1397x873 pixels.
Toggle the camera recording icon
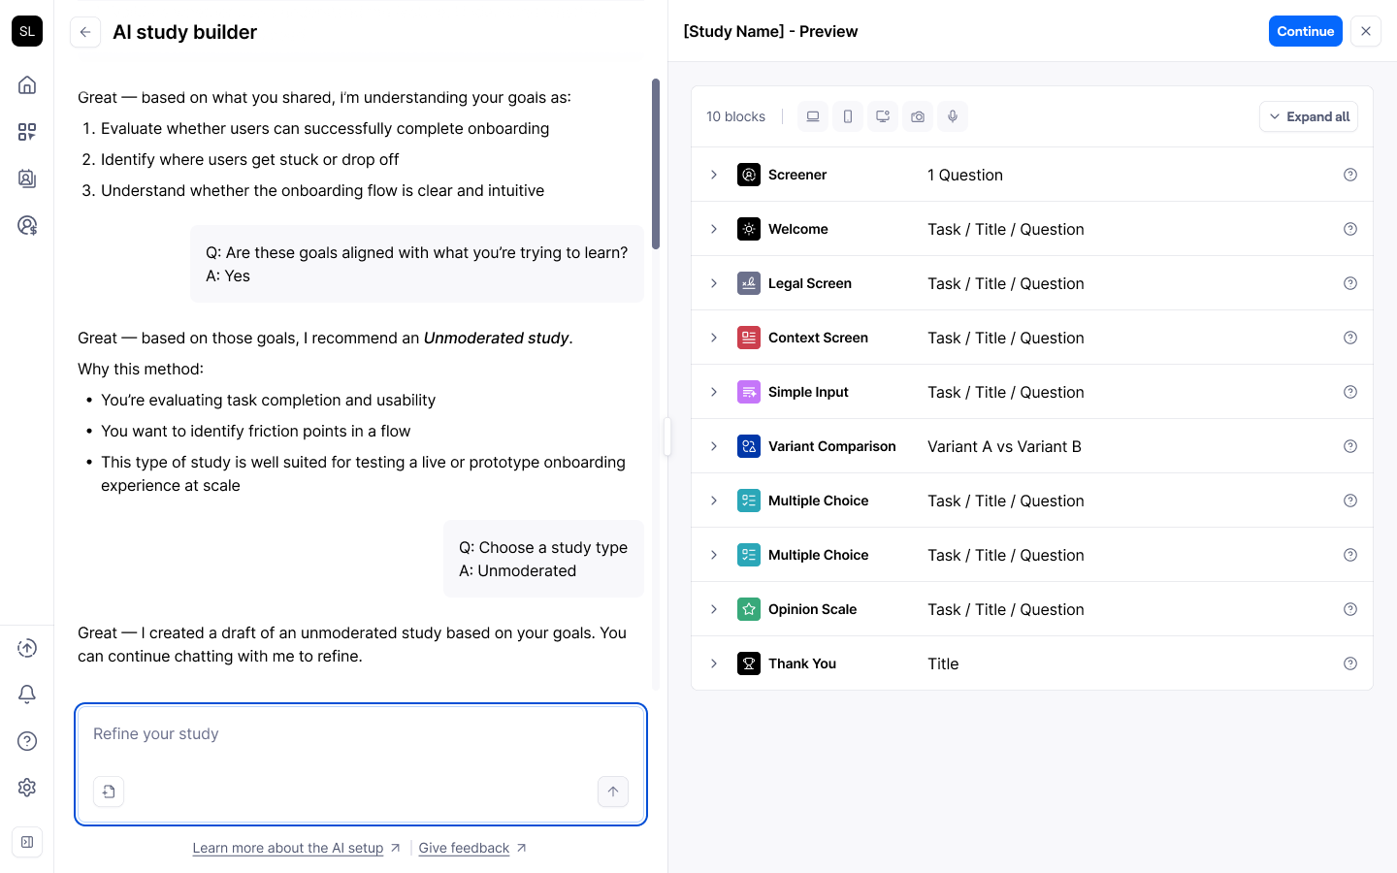(x=918, y=116)
